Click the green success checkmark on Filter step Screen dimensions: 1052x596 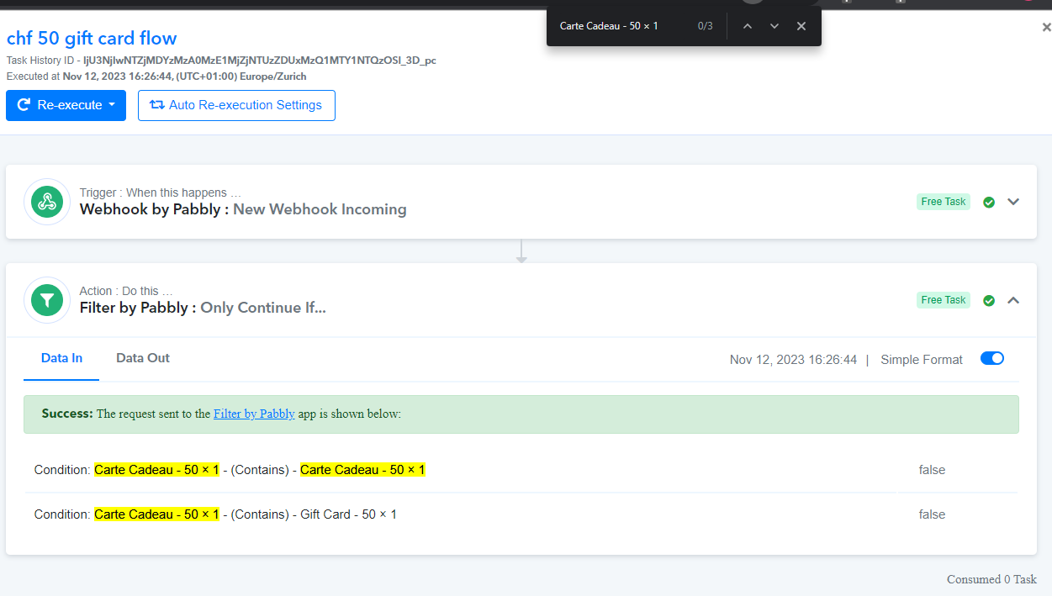click(989, 300)
